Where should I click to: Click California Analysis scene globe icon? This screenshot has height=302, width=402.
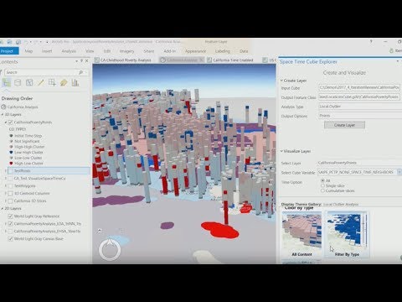(x=3, y=107)
